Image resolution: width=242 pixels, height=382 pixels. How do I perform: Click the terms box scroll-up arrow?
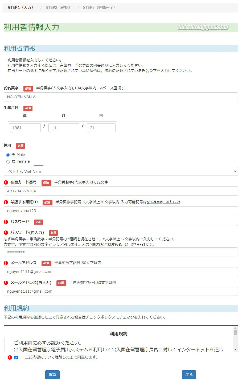click(235, 328)
